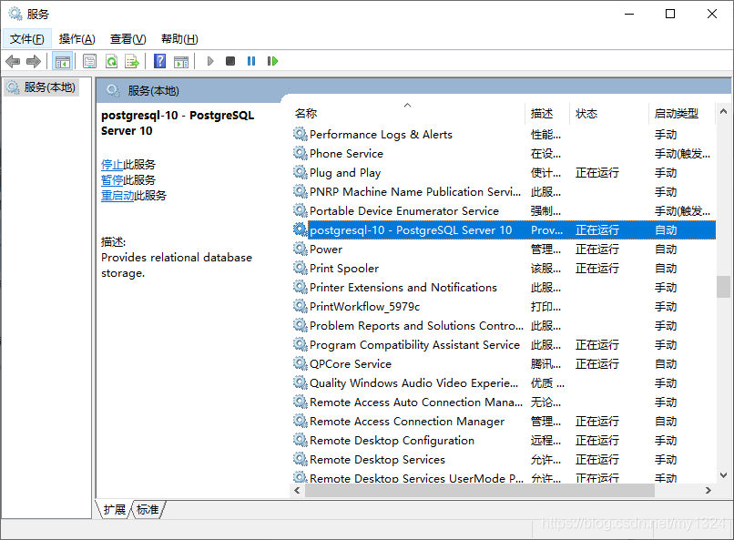734x540 pixels.
Task: Sort by the 名称 column header
Action: [x=408, y=113]
